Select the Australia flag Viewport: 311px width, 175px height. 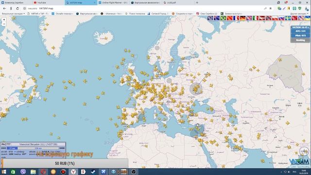pos(217,18)
